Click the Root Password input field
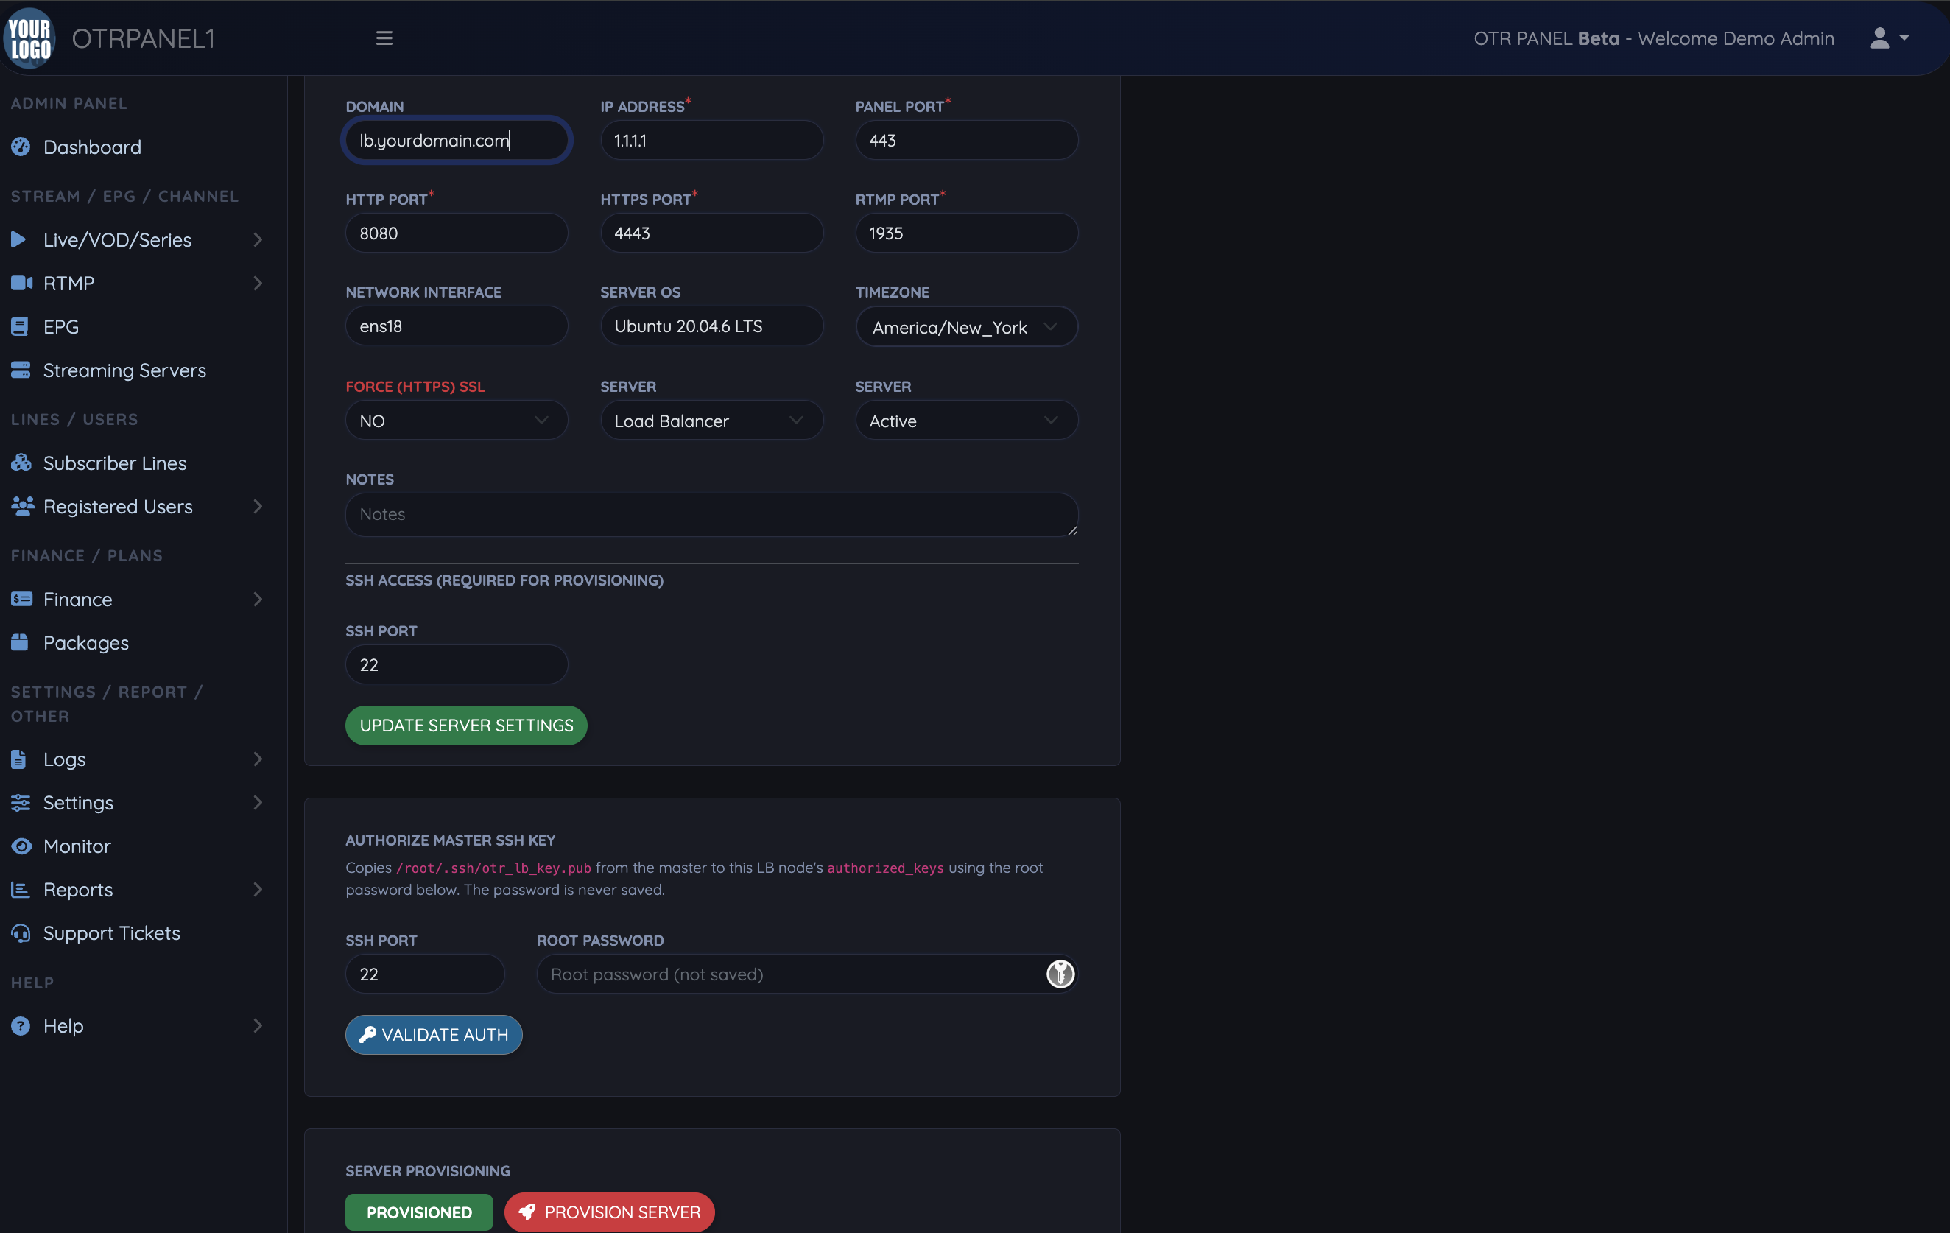Screen dimensions: 1950x1233 (x=806, y=974)
